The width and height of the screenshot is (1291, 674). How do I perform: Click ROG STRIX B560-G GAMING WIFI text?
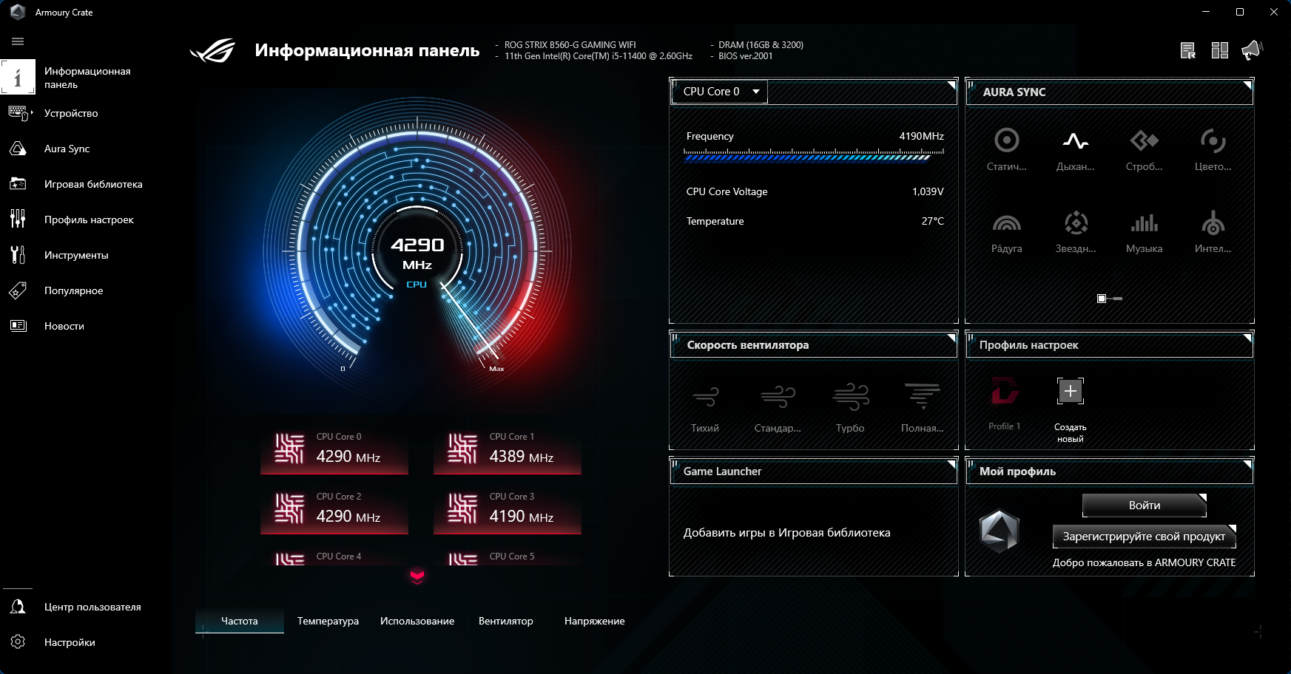point(570,45)
